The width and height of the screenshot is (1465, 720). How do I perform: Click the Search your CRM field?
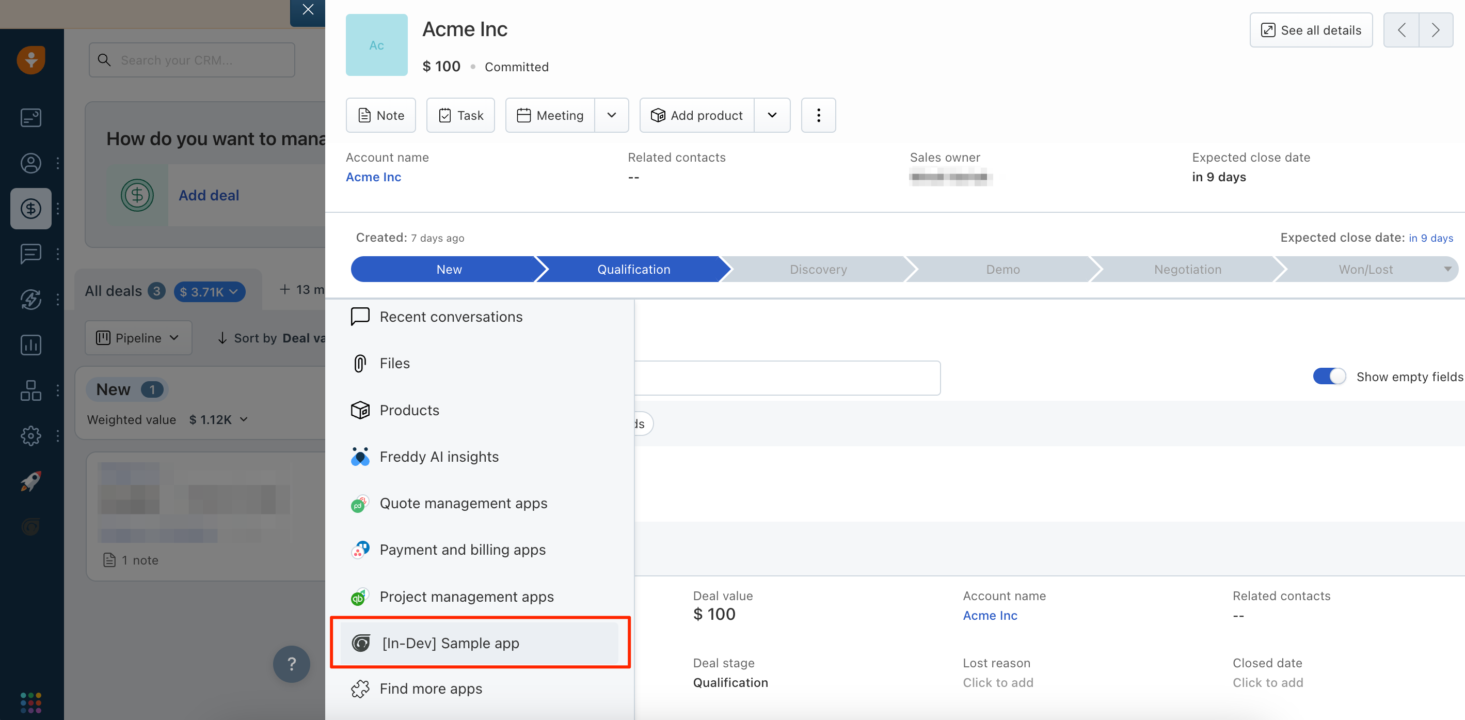tap(192, 60)
